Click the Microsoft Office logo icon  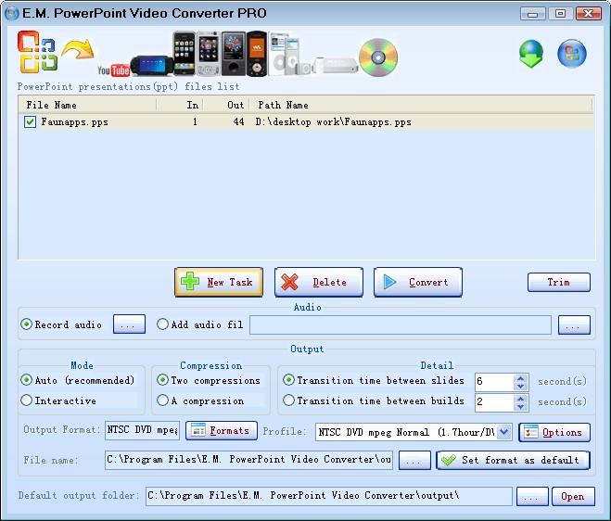[38, 52]
